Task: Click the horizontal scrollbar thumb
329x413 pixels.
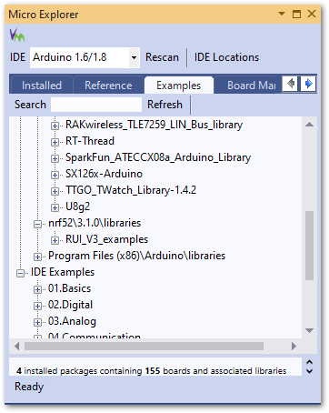Action: tap(144, 346)
